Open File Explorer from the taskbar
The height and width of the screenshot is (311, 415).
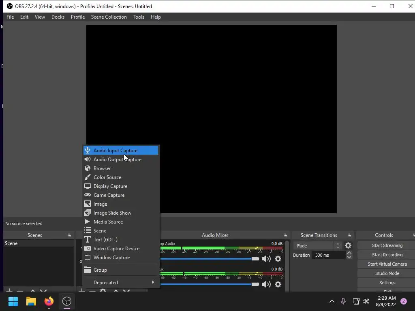31,301
